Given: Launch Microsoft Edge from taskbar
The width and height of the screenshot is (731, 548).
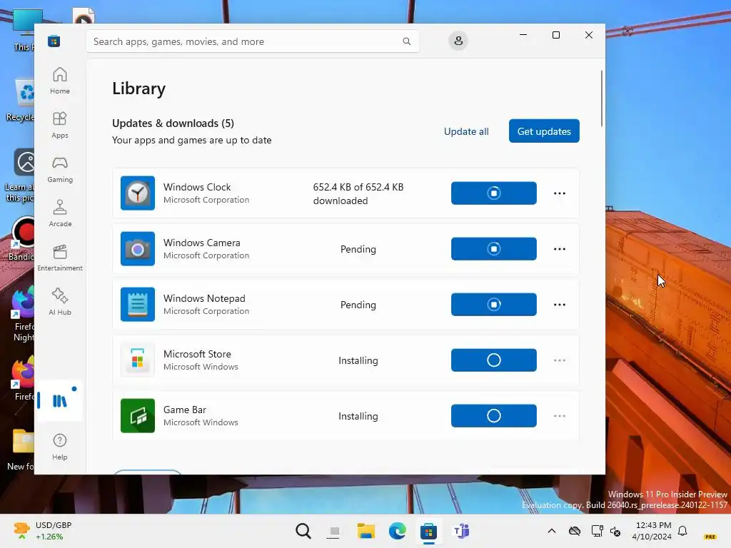Looking at the screenshot, I should (x=397, y=531).
